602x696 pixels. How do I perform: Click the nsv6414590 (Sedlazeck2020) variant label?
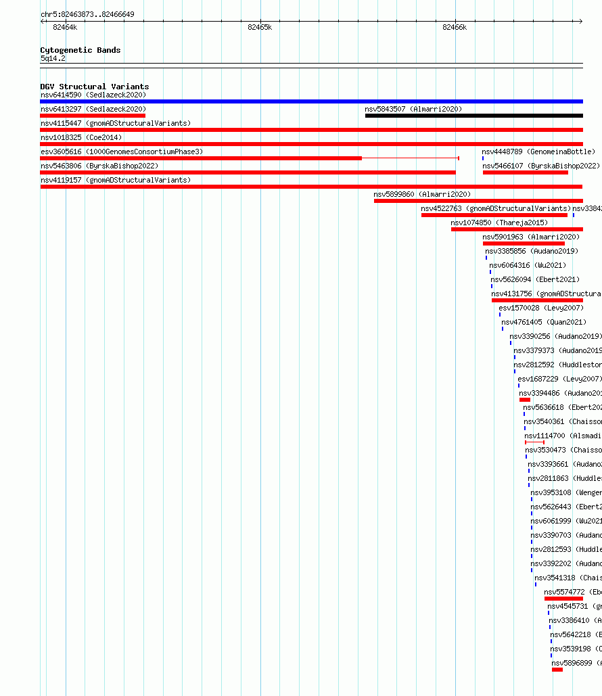[x=93, y=95]
